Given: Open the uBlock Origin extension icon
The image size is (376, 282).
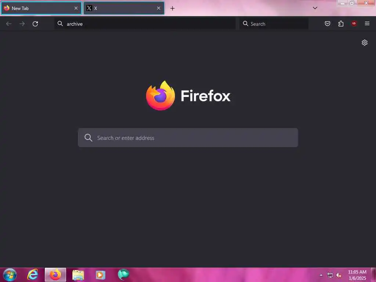Looking at the screenshot, I should click(x=354, y=23).
